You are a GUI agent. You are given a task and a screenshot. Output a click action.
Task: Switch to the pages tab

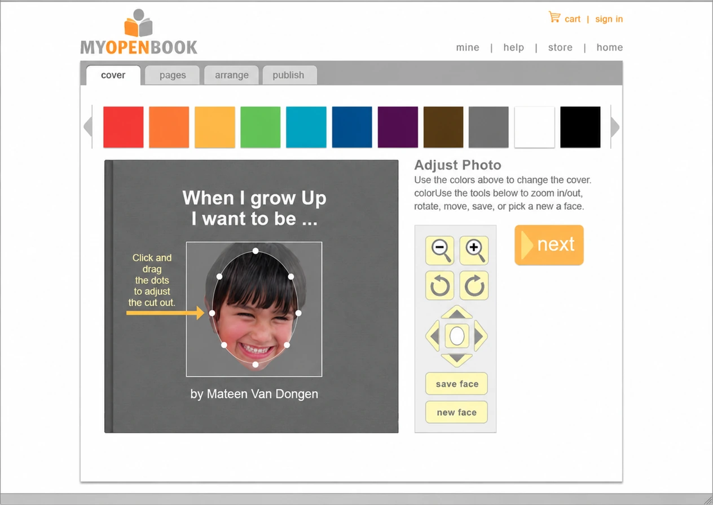pos(173,76)
